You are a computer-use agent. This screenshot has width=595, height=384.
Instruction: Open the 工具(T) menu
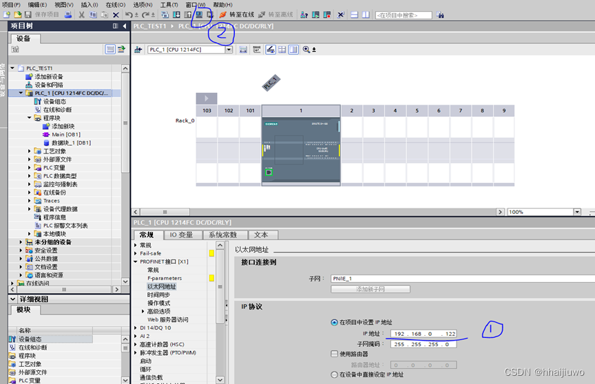pos(169,5)
